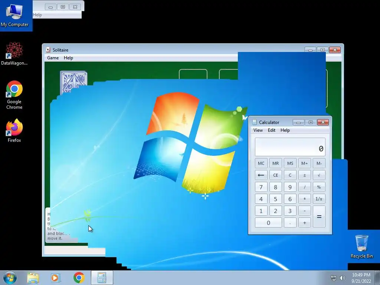Click the 2 digit button
The image size is (380, 285).
pos(276,211)
